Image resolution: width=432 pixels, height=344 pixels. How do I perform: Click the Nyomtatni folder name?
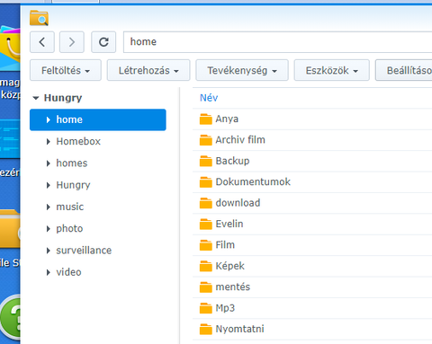click(x=239, y=329)
